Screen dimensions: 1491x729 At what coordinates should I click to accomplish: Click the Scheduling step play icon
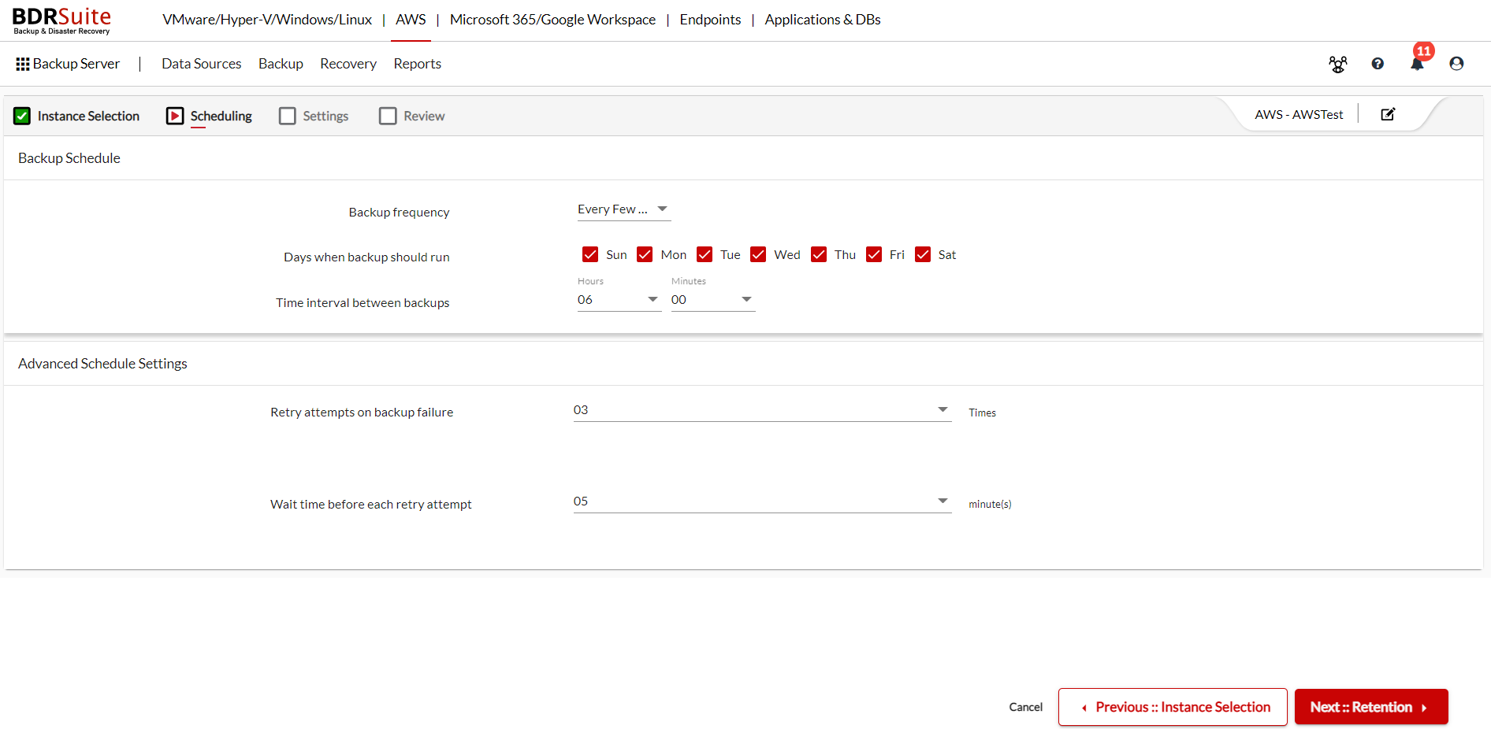pyautogui.click(x=175, y=116)
